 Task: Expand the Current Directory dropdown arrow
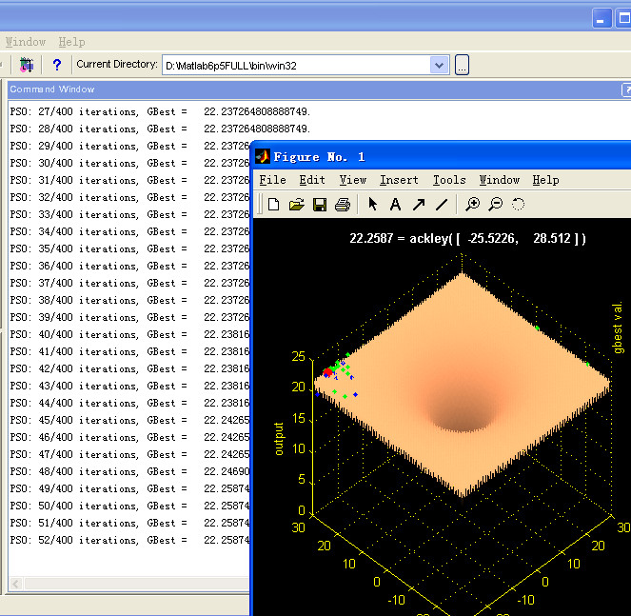[x=440, y=65]
